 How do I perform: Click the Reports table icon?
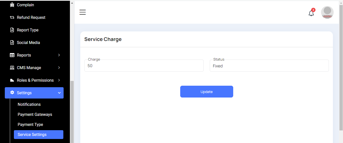point(12,55)
